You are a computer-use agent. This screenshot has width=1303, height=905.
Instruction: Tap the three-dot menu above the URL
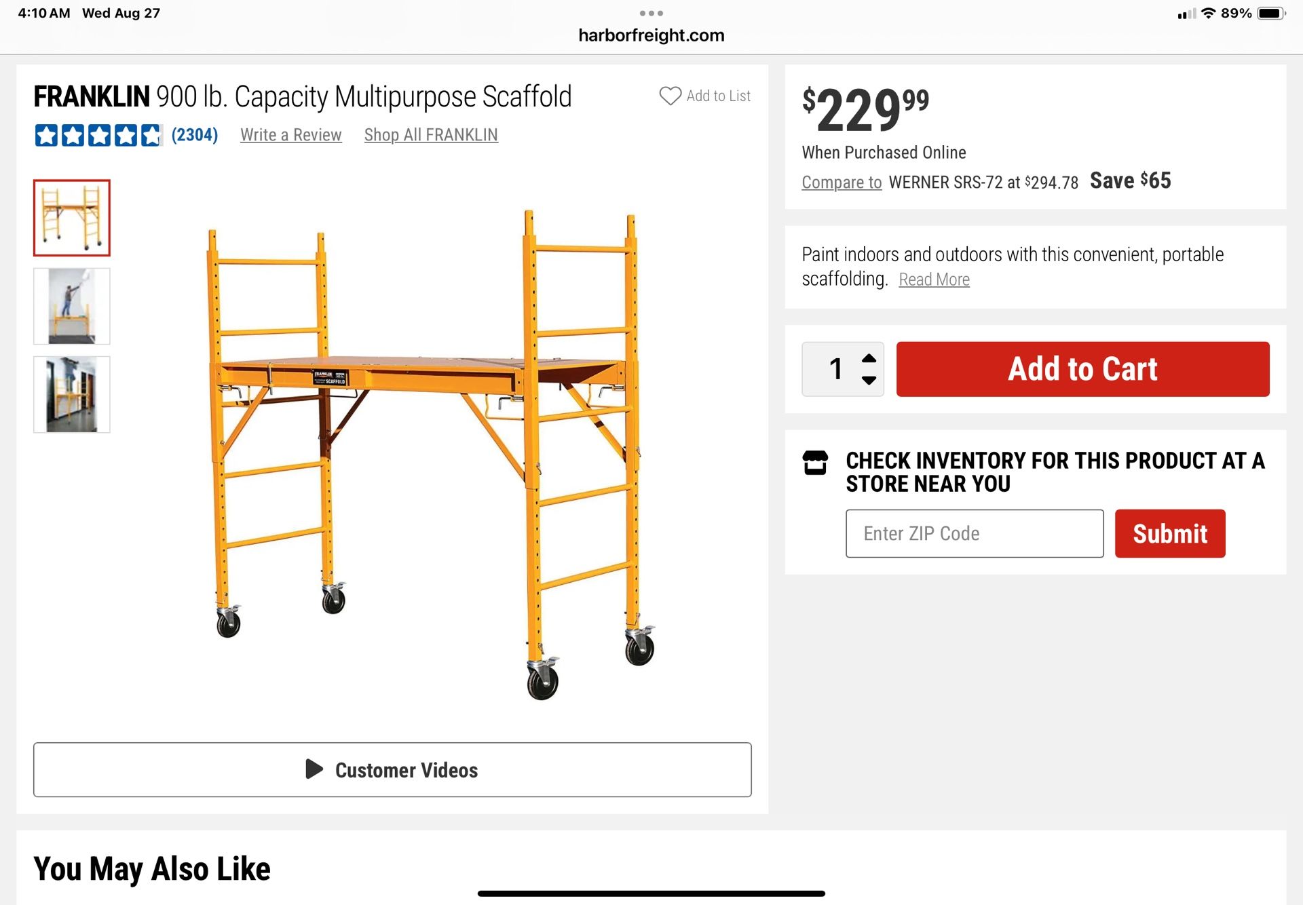[651, 13]
